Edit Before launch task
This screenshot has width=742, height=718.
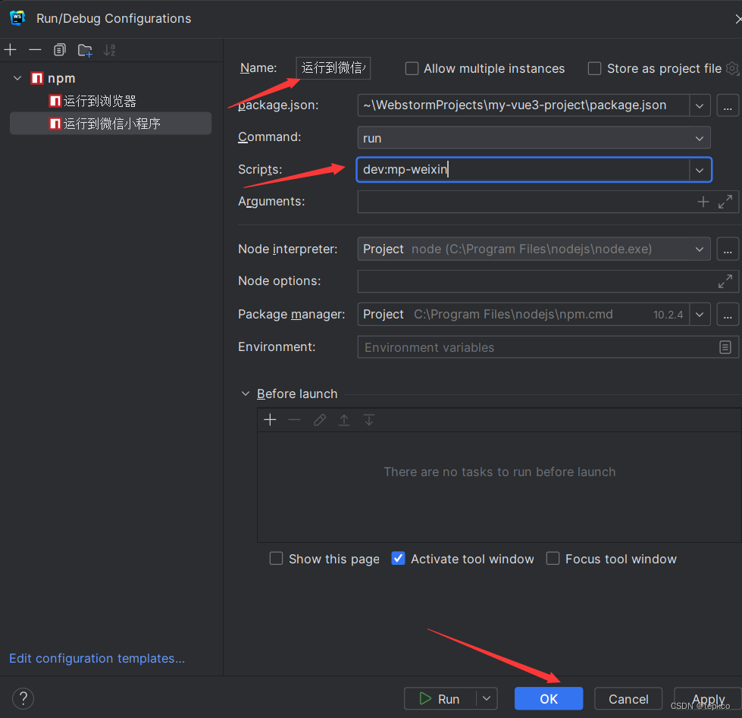[319, 420]
